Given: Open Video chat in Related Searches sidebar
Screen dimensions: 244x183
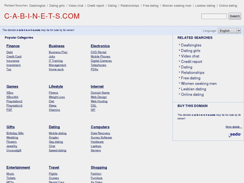Looking at the screenshot, I should (x=190, y=56).
